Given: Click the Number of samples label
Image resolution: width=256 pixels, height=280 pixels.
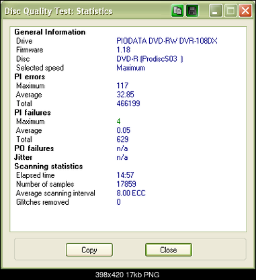Looking at the screenshot, I should (45, 184).
